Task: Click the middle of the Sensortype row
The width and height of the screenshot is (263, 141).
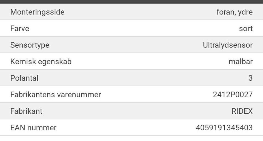Action: pos(131,45)
